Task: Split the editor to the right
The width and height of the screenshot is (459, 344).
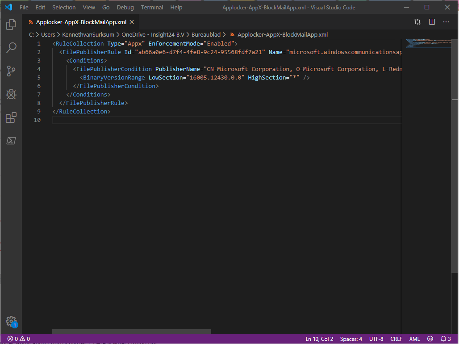Action: point(432,22)
